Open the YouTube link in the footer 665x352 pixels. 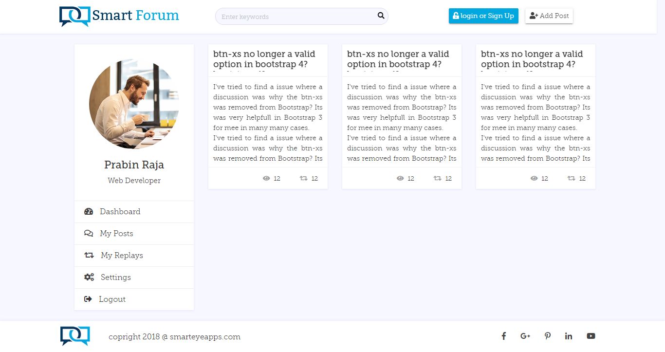591,336
